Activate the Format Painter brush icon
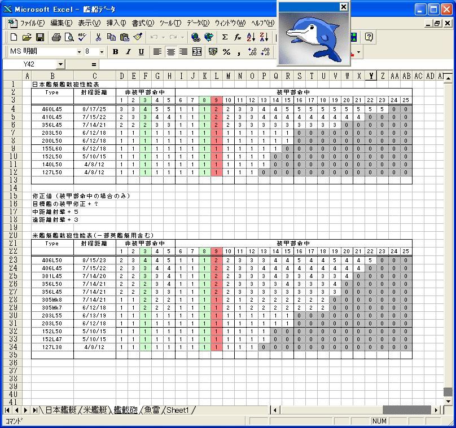456x428 pixels. 138,37
